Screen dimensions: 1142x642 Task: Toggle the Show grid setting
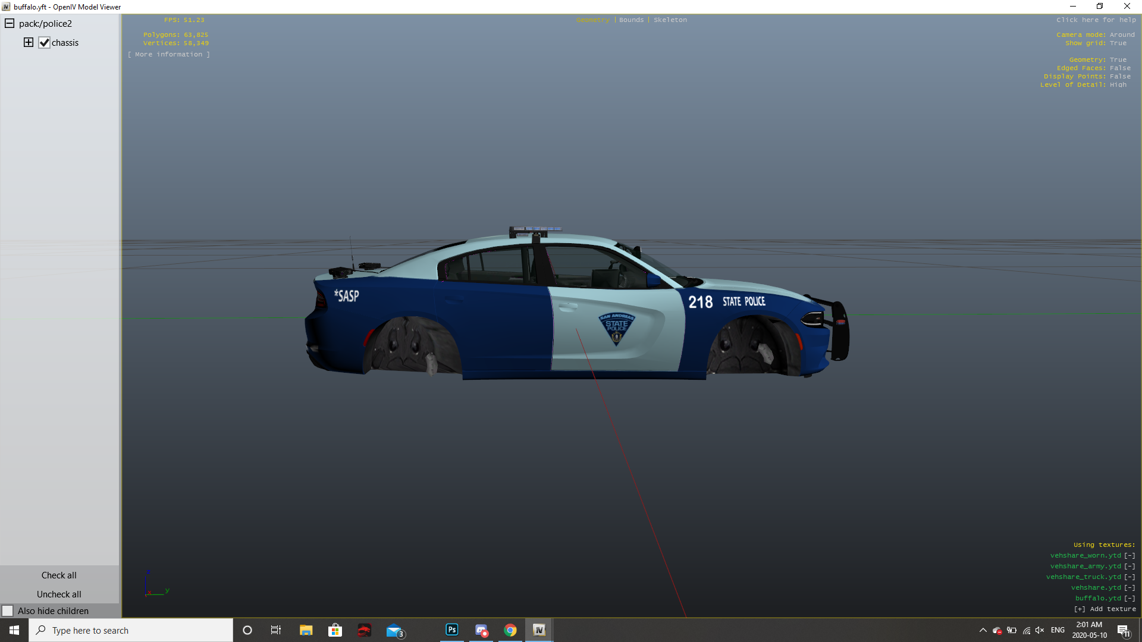pyautogui.click(x=1118, y=43)
